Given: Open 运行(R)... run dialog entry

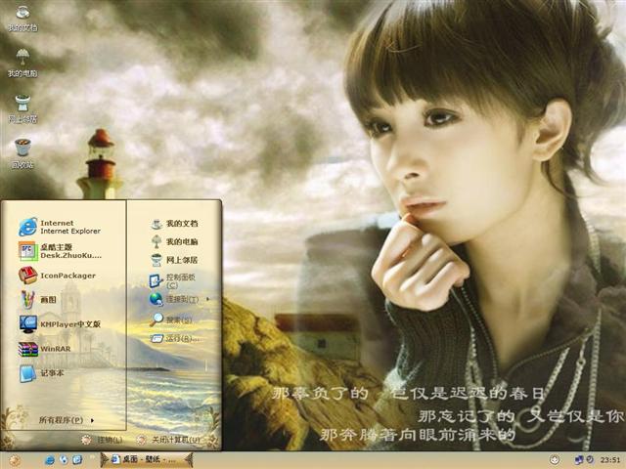Looking at the screenshot, I should (174, 339).
